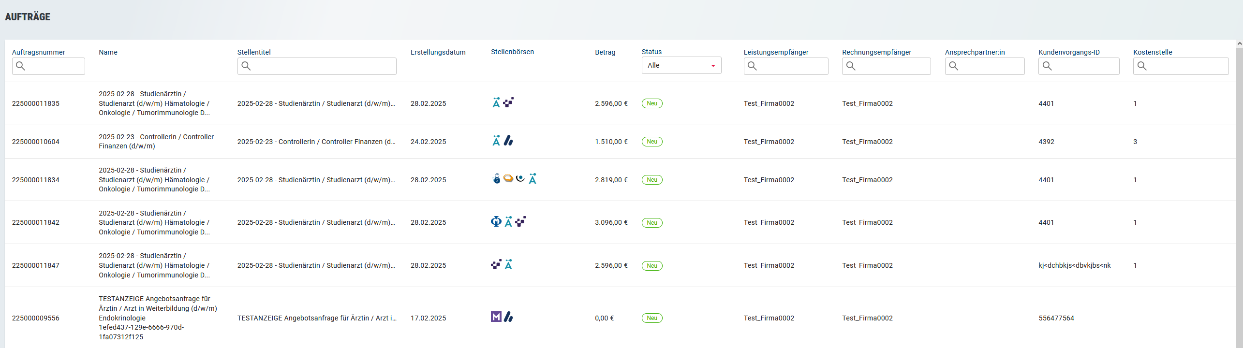
Task: Click the doctor figure job board icon
Action: pyautogui.click(x=496, y=179)
